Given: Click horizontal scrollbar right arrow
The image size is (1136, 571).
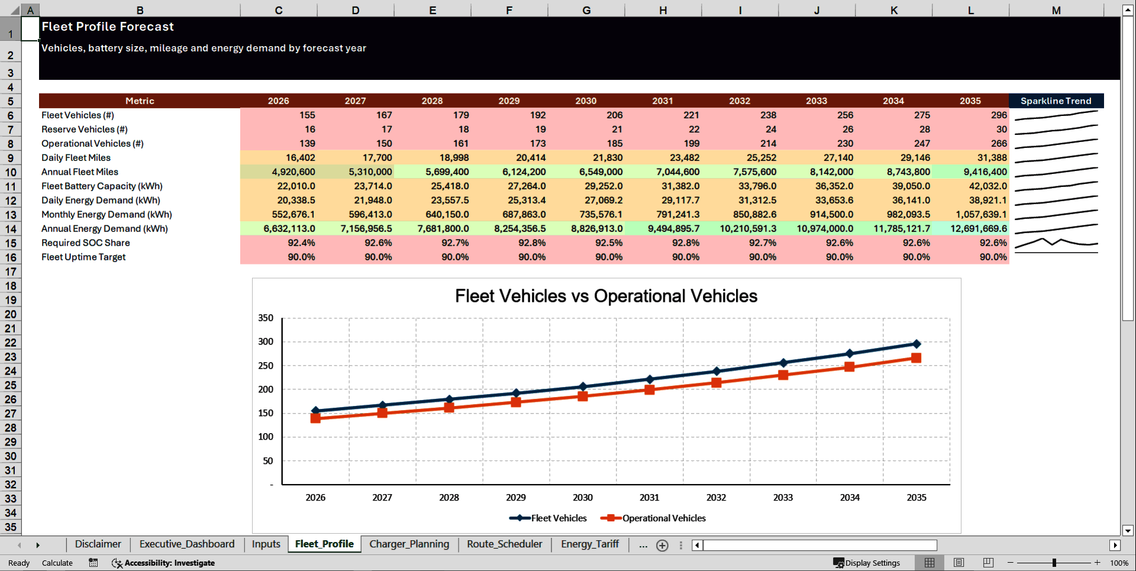Looking at the screenshot, I should [x=1115, y=545].
